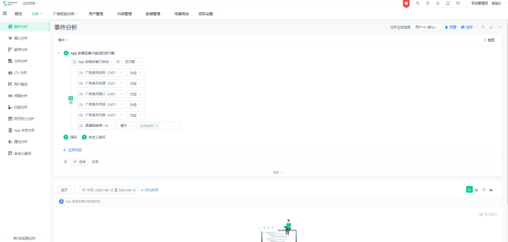
Task: Click the green 自定义指标 add icon
Action: click(x=84, y=137)
